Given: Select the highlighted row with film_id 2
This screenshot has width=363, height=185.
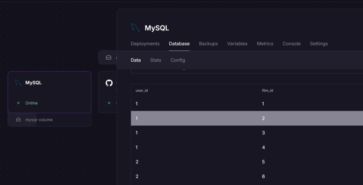Looking at the screenshot, I should pyautogui.click(x=247, y=119).
